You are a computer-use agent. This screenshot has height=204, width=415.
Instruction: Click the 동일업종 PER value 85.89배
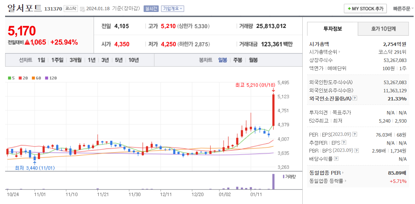coord(397,173)
